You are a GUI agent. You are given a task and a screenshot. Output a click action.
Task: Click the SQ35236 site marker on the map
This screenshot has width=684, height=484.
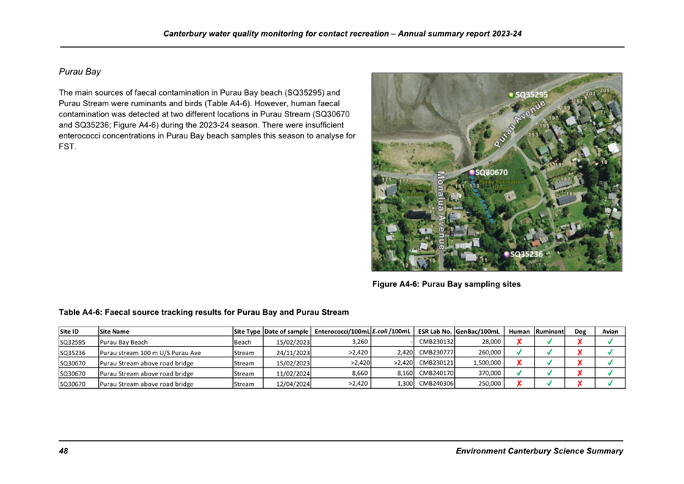pos(507,254)
